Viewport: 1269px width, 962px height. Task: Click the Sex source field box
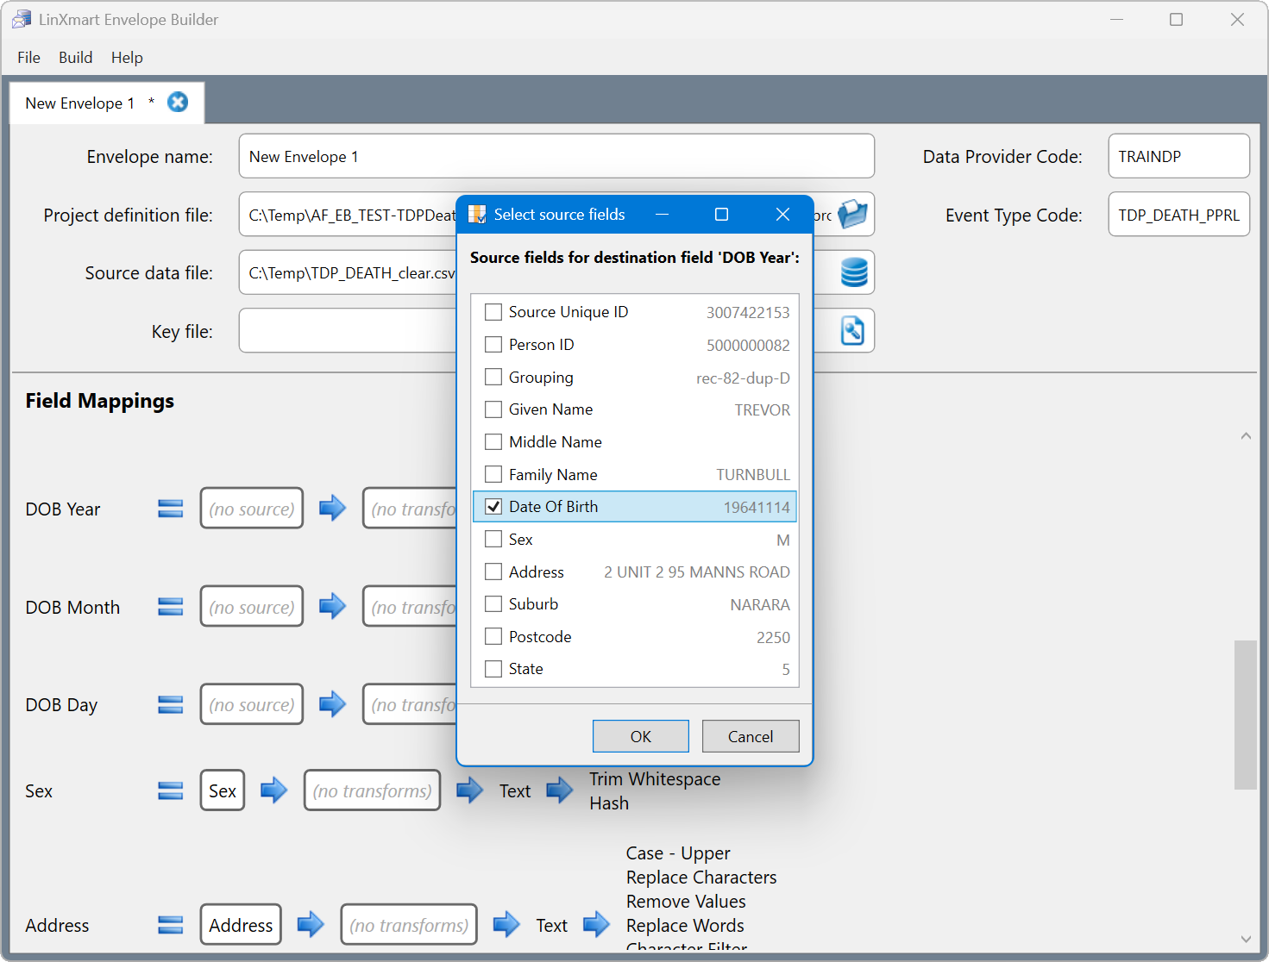[223, 790]
